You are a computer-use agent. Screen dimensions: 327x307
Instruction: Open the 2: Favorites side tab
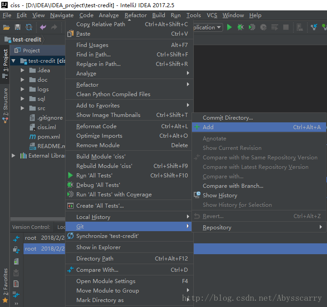[x=5, y=285]
